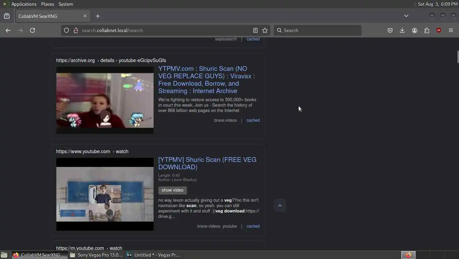Click the archive.org result URL line

tap(111, 60)
